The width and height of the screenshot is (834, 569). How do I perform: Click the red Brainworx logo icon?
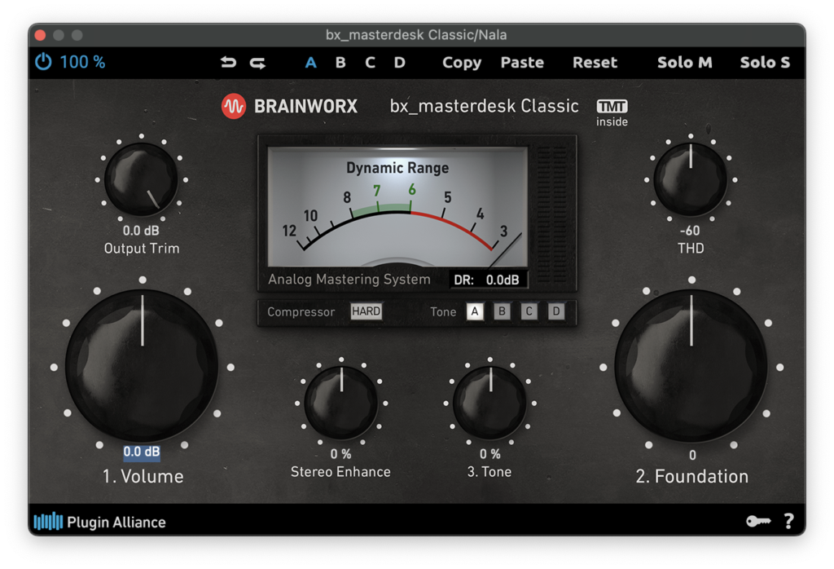(x=234, y=106)
